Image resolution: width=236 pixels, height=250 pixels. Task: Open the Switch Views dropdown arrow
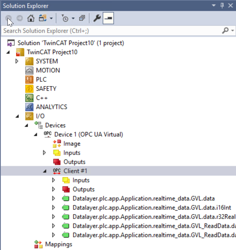point(51,18)
